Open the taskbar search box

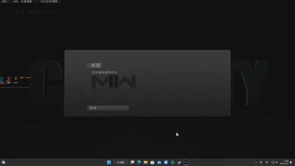(x=121, y=162)
